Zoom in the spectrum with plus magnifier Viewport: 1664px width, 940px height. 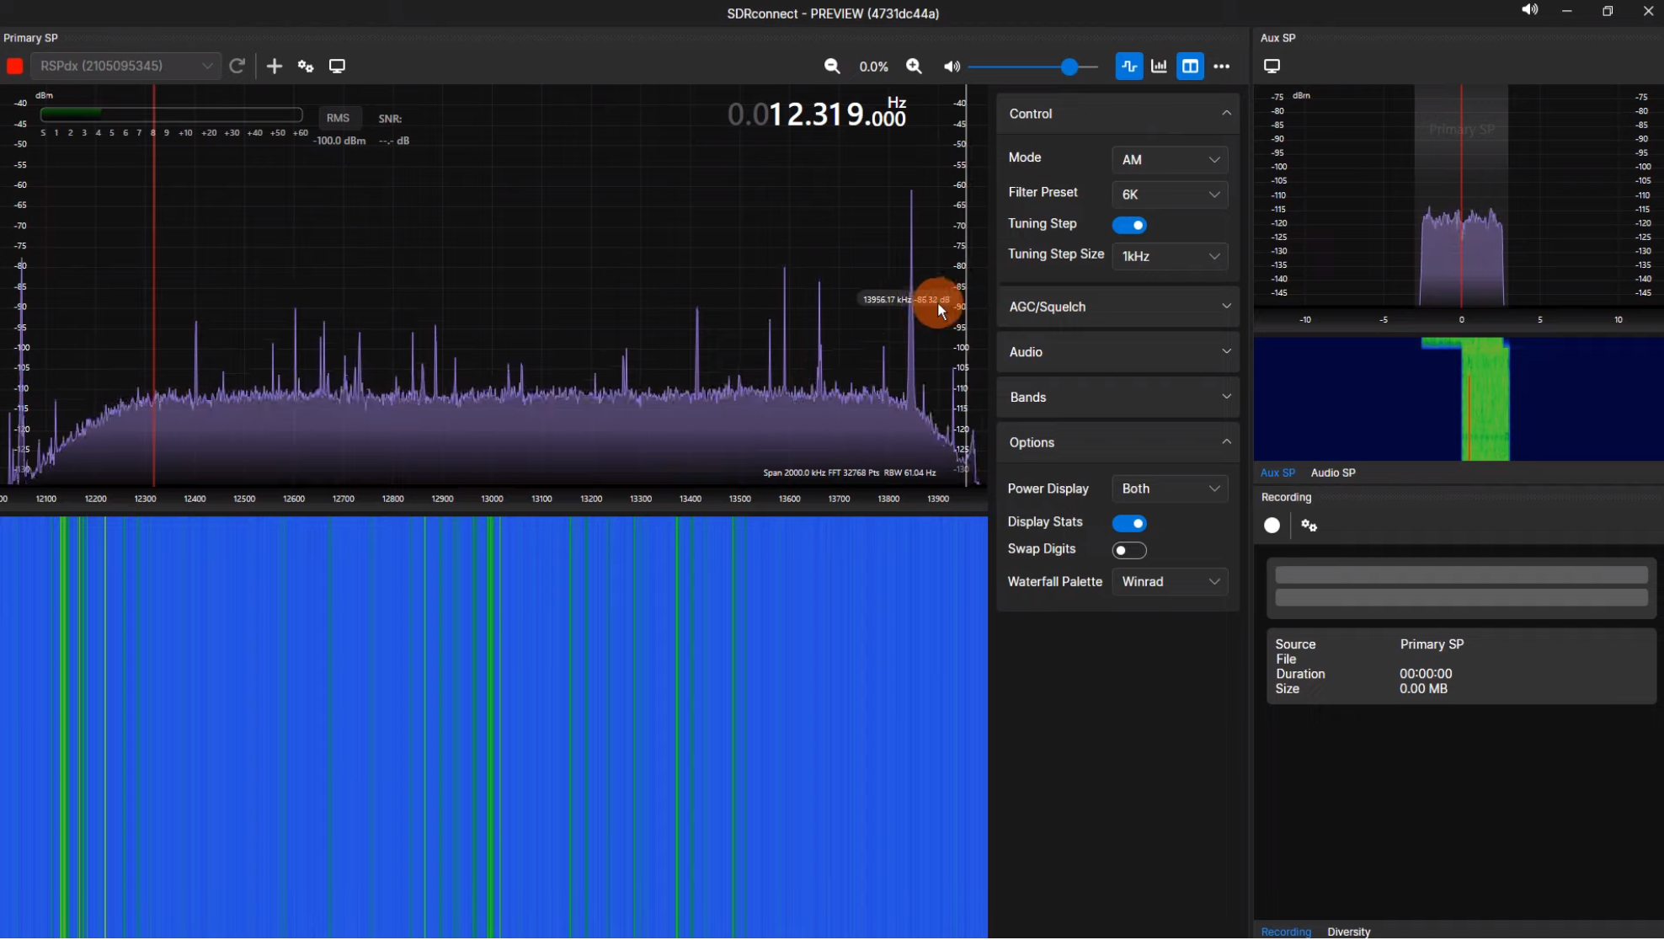(x=914, y=66)
